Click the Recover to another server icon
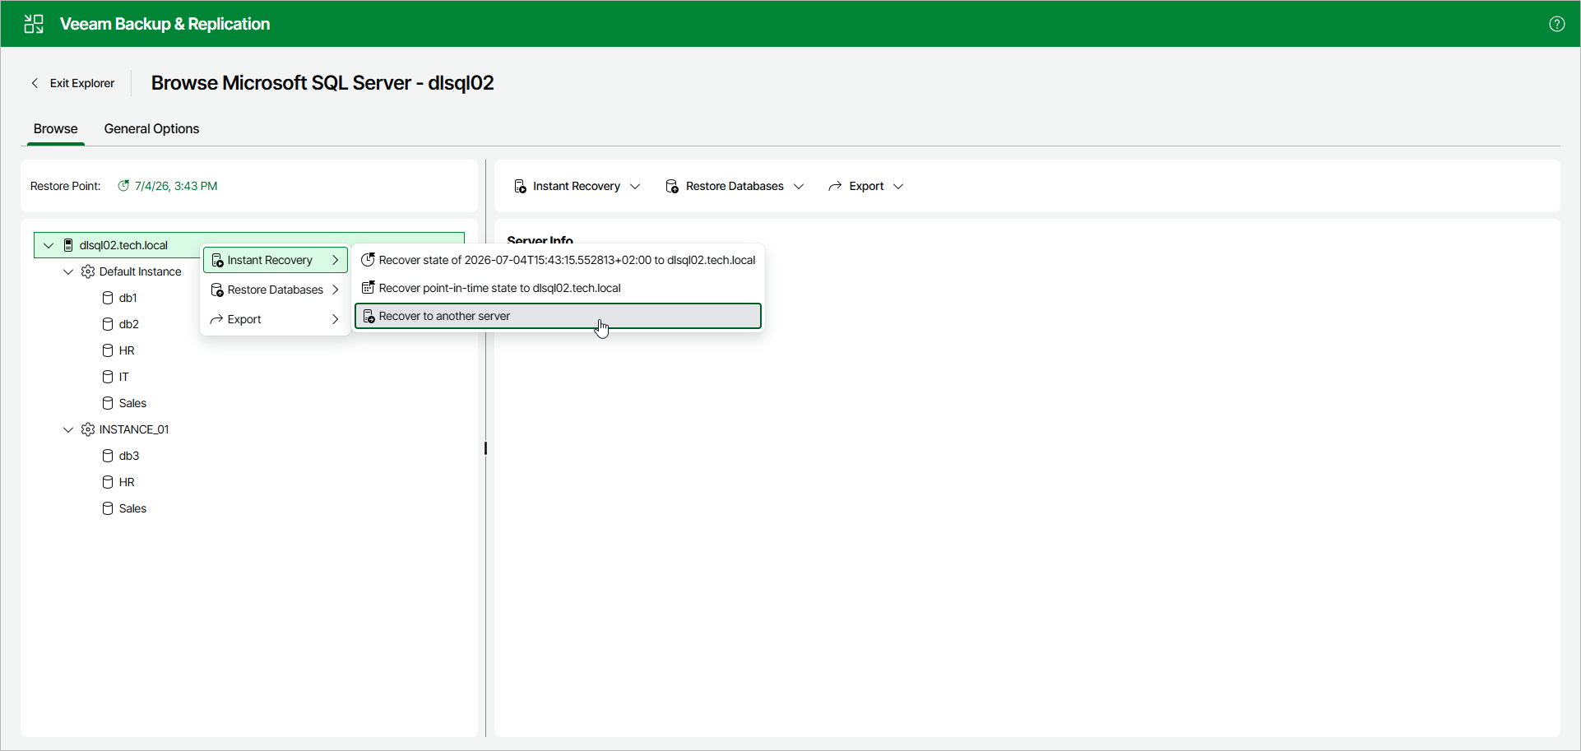 [369, 317]
